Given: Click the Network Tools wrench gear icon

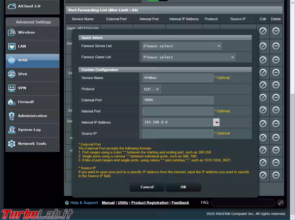Looking at the screenshot, I should point(12,144).
